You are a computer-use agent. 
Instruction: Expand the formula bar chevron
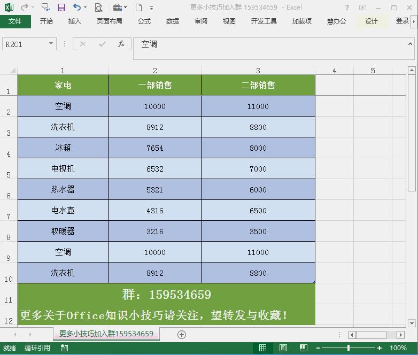coord(410,44)
